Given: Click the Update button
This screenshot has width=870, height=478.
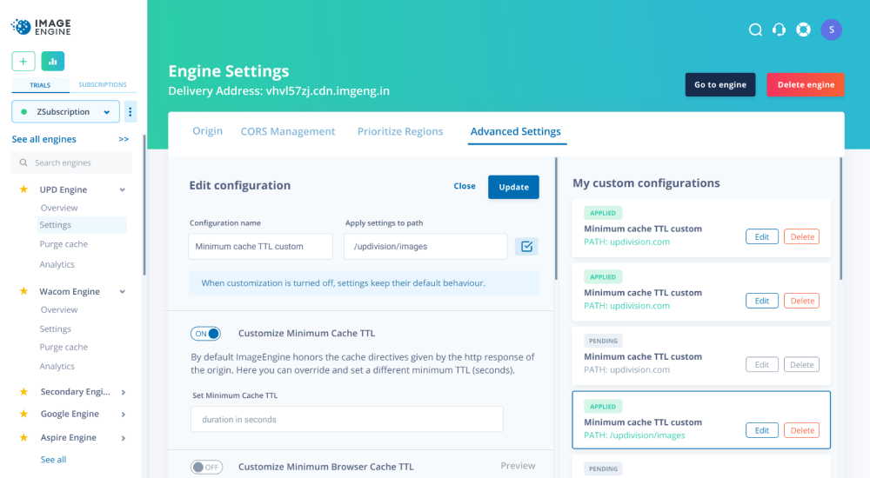Looking at the screenshot, I should [x=513, y=187].
